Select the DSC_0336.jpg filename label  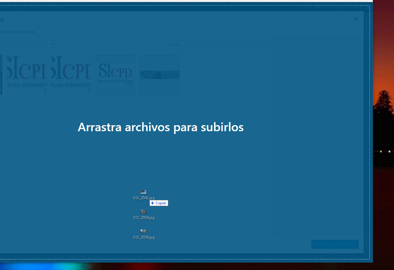[x=144, y=237]
